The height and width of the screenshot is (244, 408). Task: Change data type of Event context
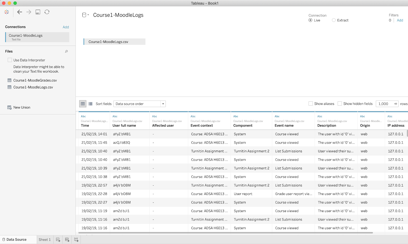(193, 116)
